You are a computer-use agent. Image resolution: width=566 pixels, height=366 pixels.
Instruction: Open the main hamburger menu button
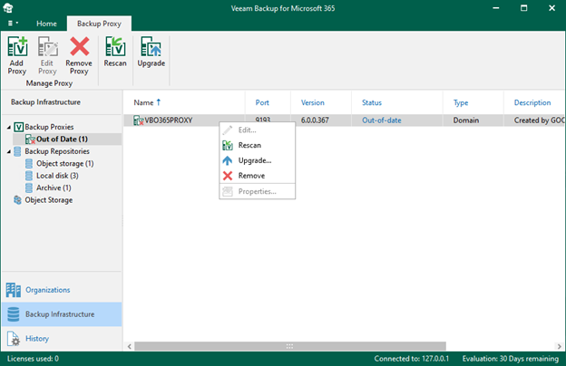coord(13,23)
